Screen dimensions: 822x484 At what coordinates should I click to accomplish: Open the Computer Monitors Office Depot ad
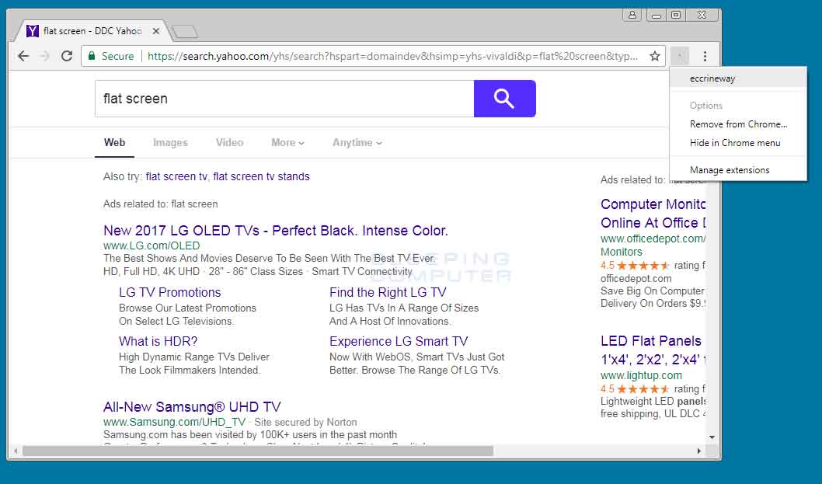[x=653, y=214]
